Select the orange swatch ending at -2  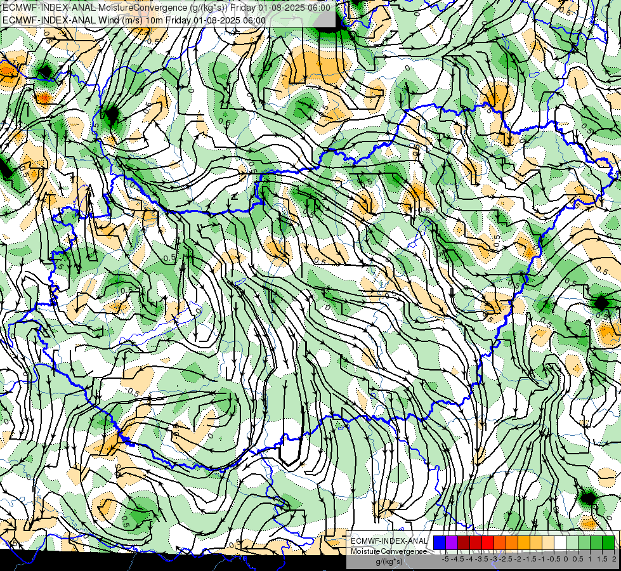pos(512,542)
